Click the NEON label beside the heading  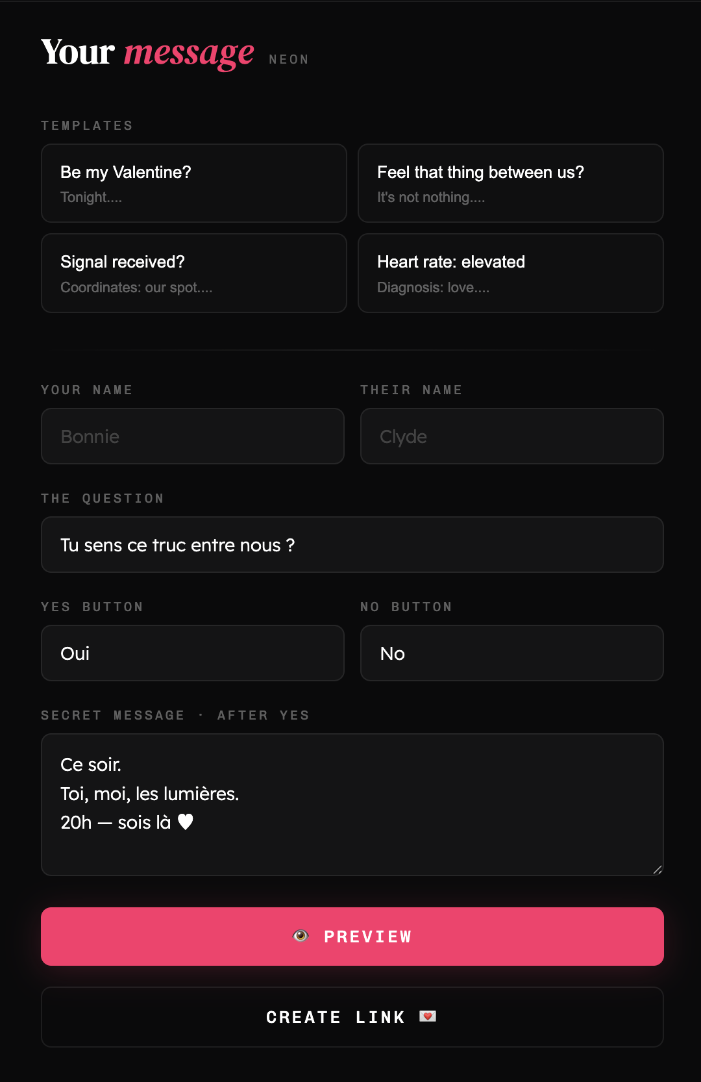tap(289, 59)
